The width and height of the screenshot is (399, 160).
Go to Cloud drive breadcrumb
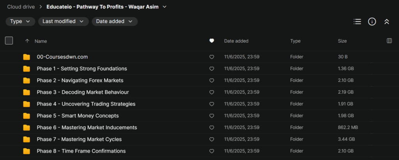[x=21, y=7]
